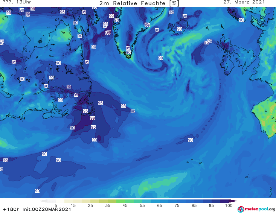Viewport: 276px width, 213px height.
Task: Select the date text '27. Maerz 2021'
Action: coord(244,2)
